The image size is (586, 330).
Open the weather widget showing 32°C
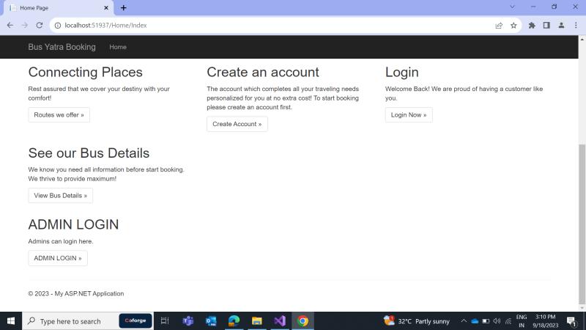(417, 321)
